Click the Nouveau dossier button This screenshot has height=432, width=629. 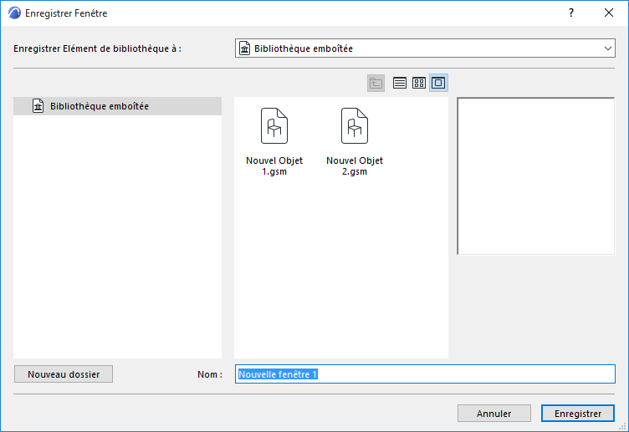(64, 374)
